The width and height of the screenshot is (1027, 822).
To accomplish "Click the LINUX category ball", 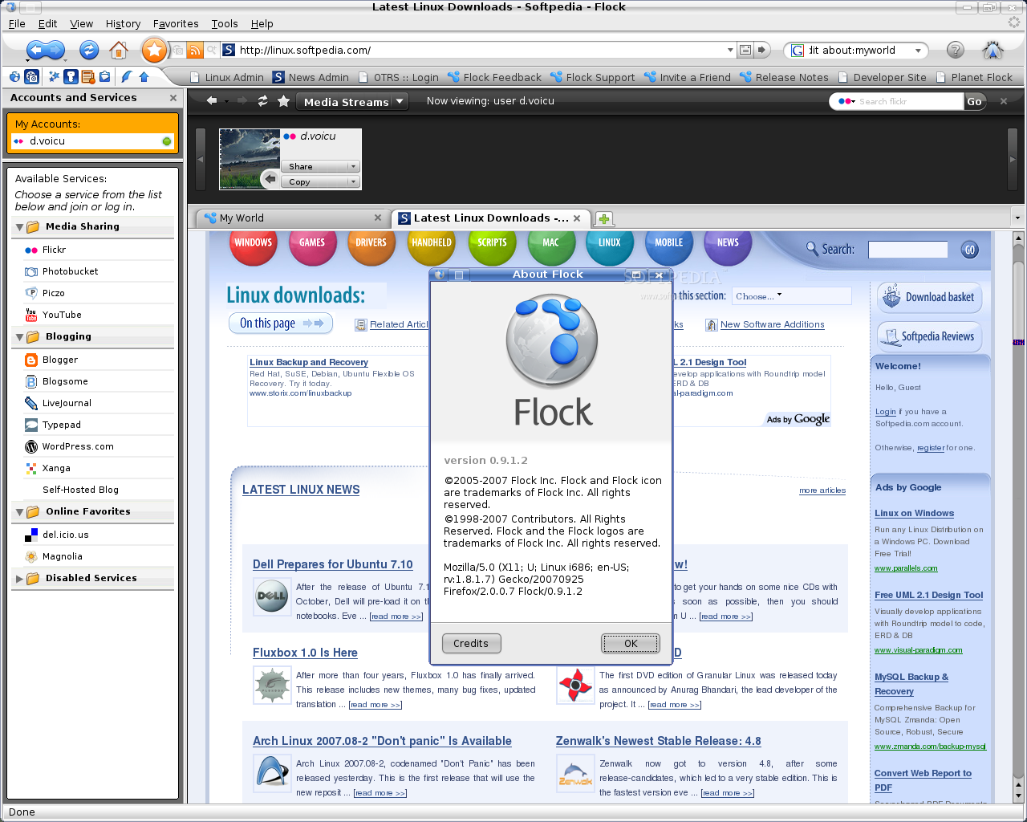I will click(x=610, y=242).
